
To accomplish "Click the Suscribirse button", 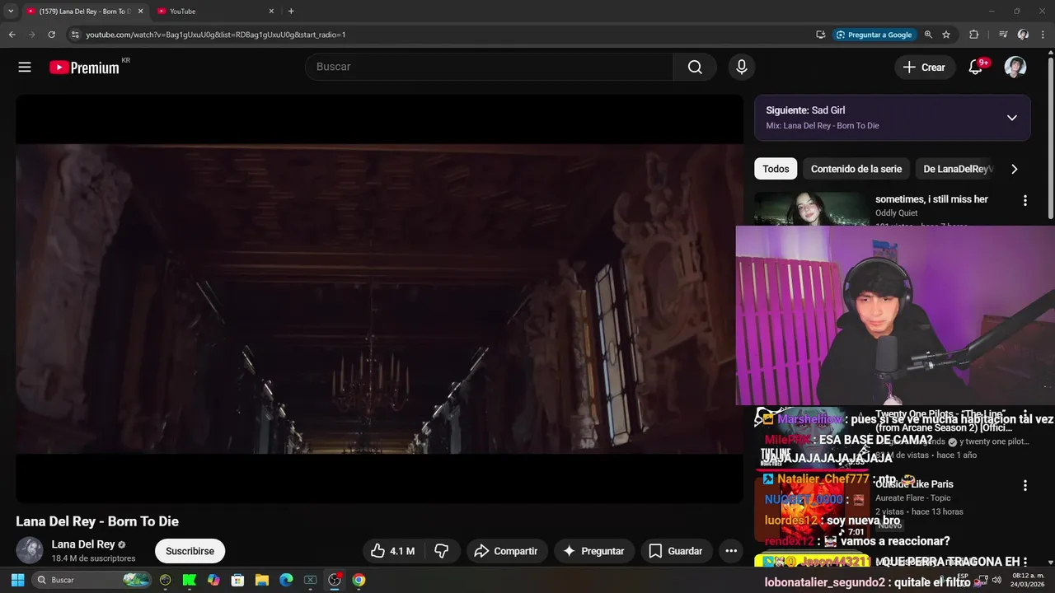I will [190, 551].
